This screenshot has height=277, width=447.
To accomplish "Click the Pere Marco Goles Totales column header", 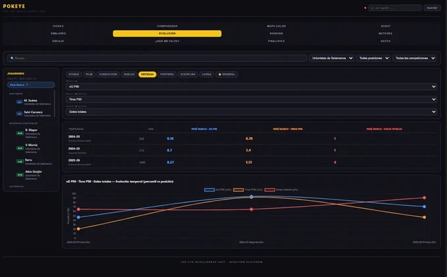I will pyautogui.click(x=384, y=129).
